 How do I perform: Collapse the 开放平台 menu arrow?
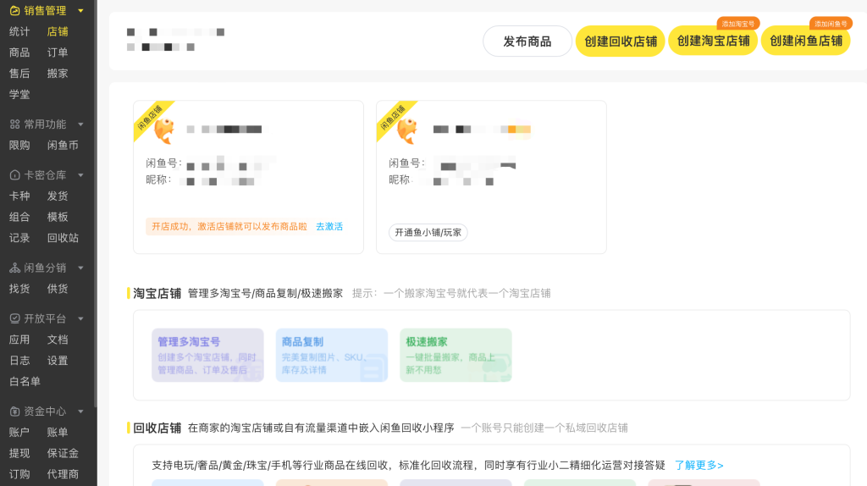coord(80,319)
